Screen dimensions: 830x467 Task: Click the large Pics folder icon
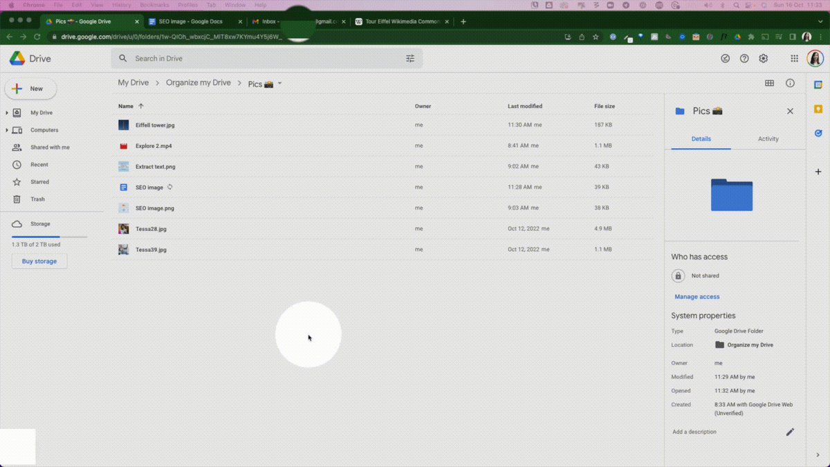(732, 194)
